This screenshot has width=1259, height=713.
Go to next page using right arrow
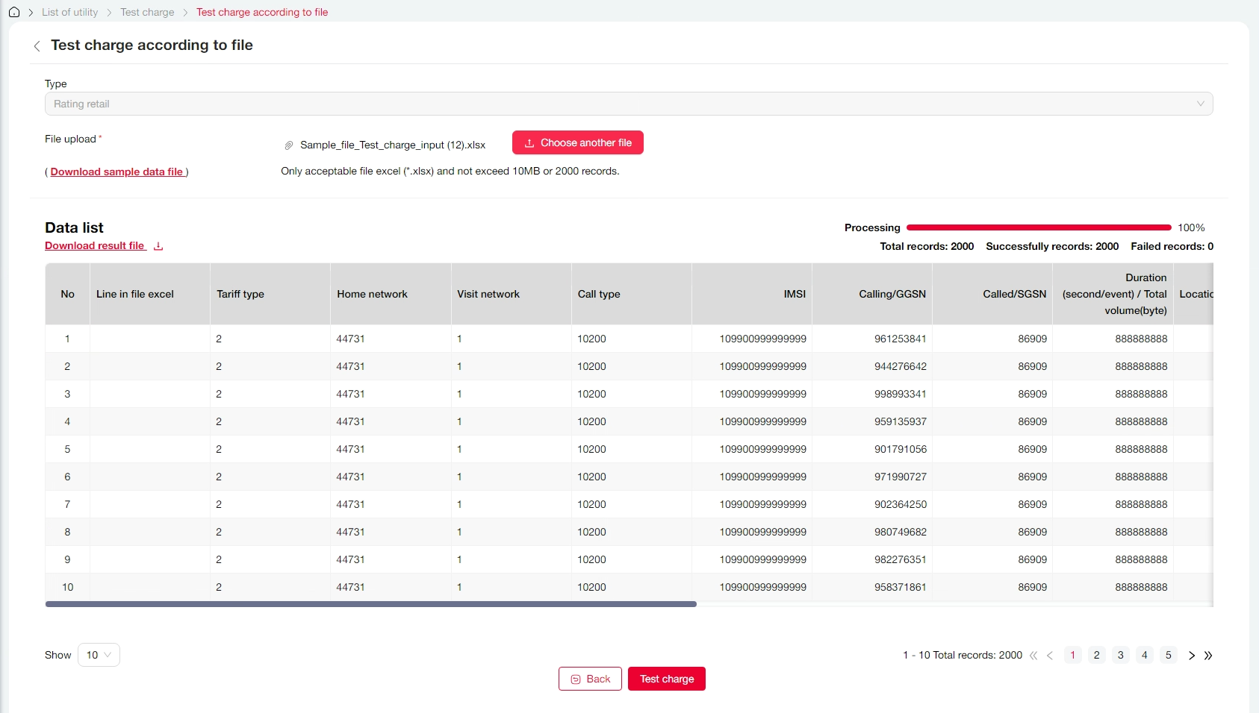[1192, 656]
